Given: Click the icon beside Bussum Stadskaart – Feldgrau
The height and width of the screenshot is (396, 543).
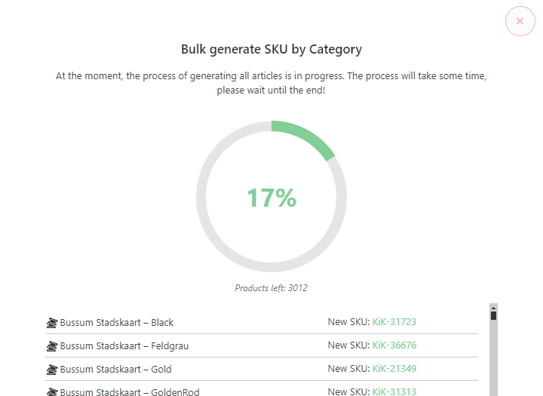Looking at the screenshot, I should (52, 346).
